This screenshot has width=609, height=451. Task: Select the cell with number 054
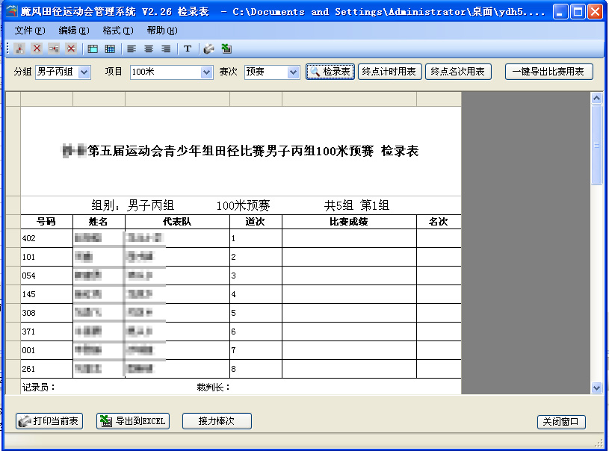tap(46, 276)
